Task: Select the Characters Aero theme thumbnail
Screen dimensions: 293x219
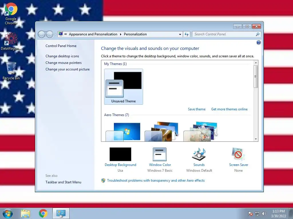Action: click(x=201, y=132)
